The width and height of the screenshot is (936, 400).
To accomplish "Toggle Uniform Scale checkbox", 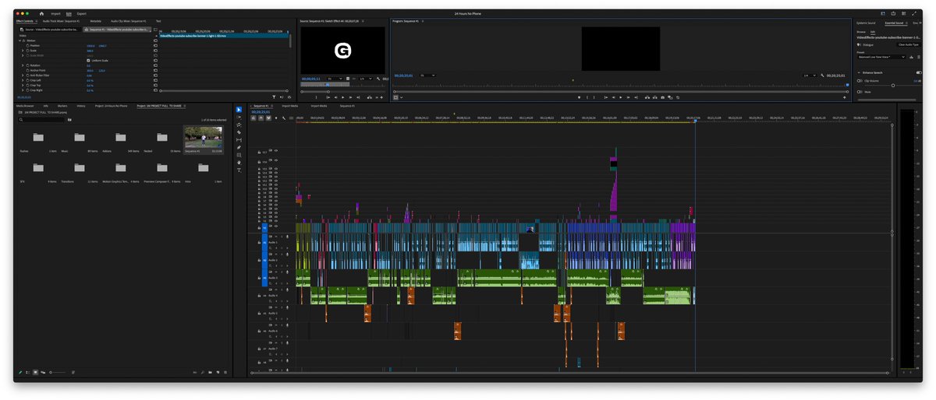I will click(88, 61).
